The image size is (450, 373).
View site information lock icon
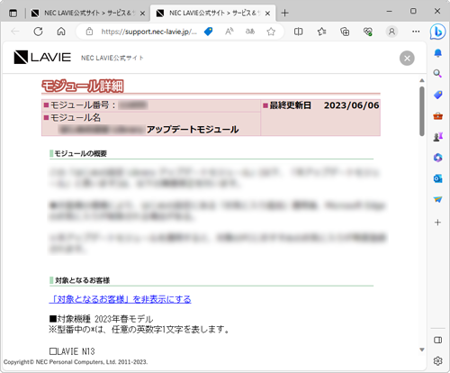click(x=89, y=32)
